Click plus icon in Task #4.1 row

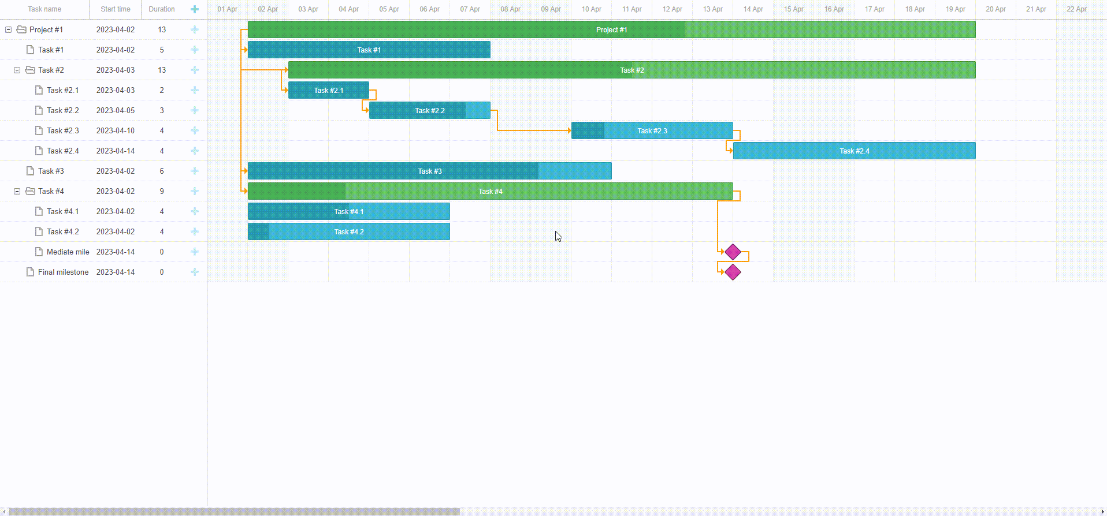(x=195, y=211)
